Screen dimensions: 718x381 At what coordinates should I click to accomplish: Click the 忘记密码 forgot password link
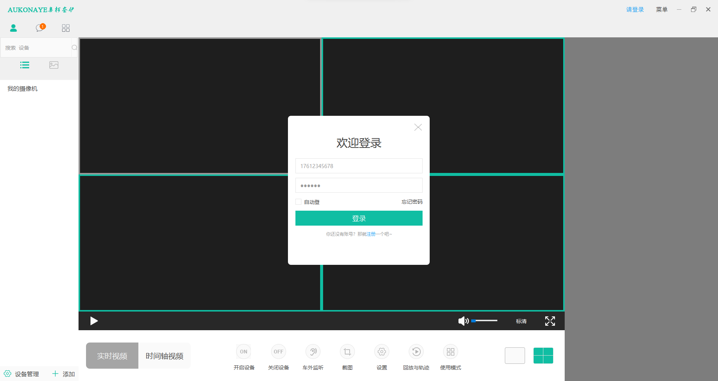coord(412,202)
